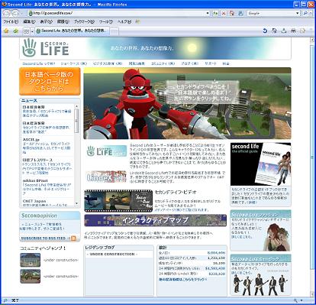Open the ファイル (File) menu
This screenshot has height=305, width=316.
tap(11, 22)
